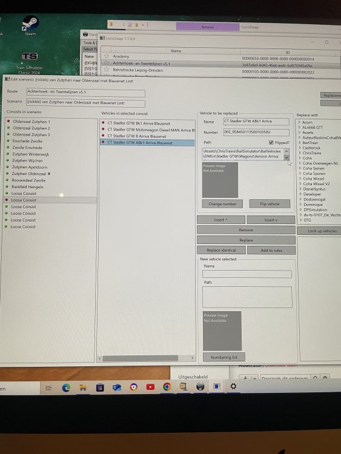This screenshot has width=341, height=454.
Task: Click the Add to rules button
Action: [271, 250]
